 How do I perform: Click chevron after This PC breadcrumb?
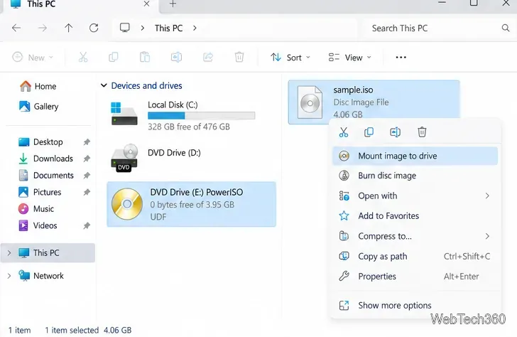195,28
